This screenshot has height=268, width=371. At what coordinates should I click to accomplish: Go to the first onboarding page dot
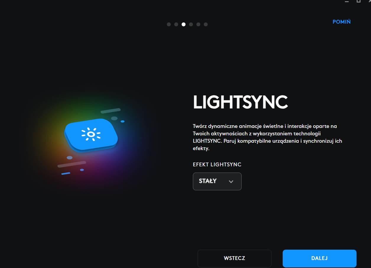point(169,24)
